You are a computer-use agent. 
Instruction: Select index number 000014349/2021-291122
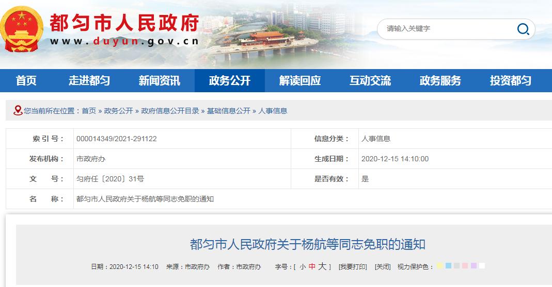pos(117,139)
